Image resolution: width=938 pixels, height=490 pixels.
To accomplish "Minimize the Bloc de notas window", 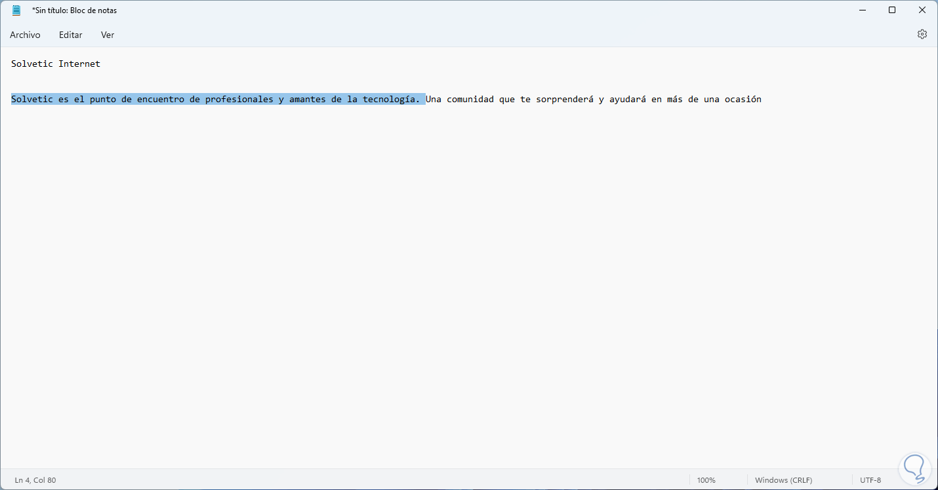I will coord(862,10).
